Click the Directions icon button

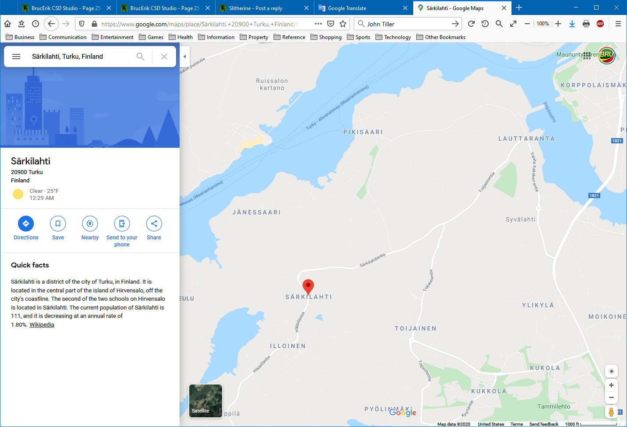[26, 224]
